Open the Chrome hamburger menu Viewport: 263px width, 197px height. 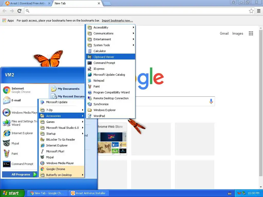[x=259, y=11]
